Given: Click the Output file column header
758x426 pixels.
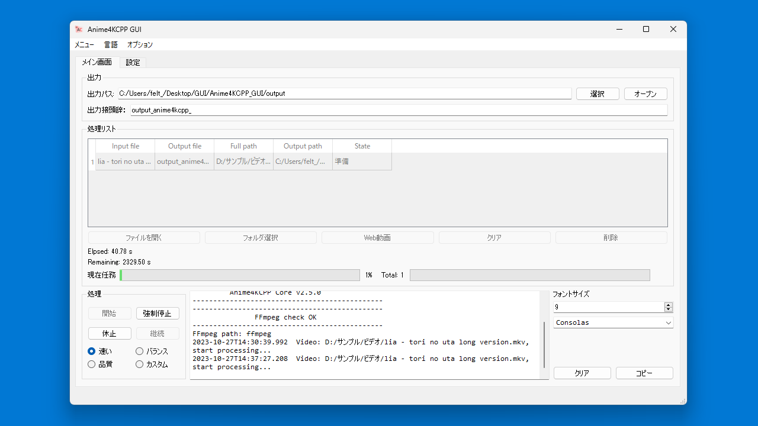Looking at the screenshot, I should [185, 146].
